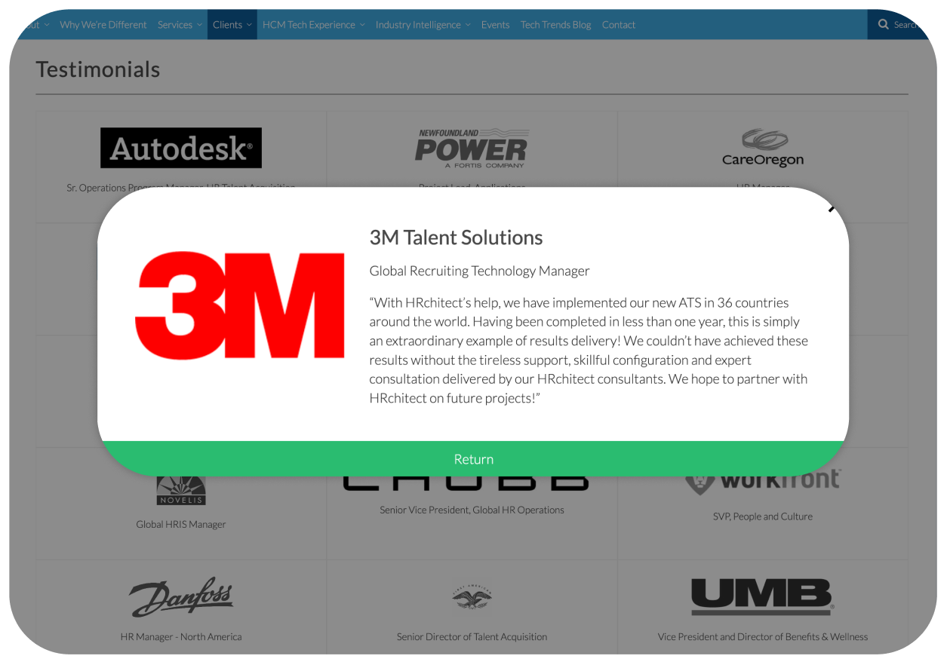Image resolution: width=947 pixels, height=665 pixels.
Task: Select Contact in the navigation bar
Action: [619, 24]
